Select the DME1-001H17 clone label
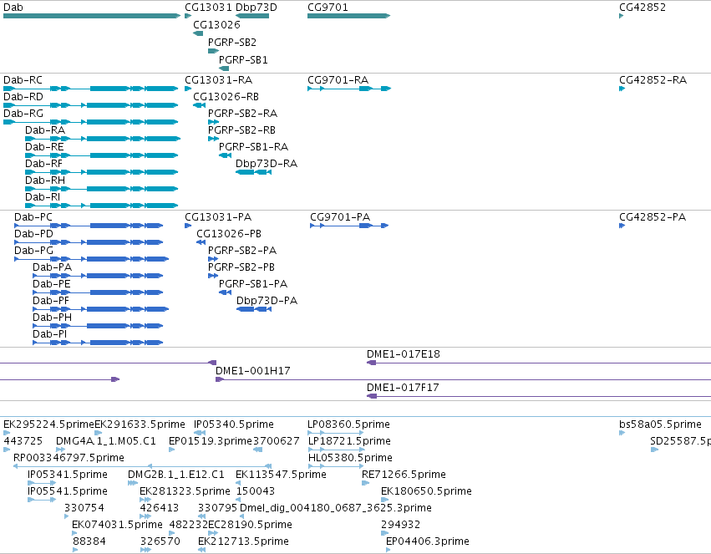Viewport: 711px width, 554px height. click(x=252, y=371)
